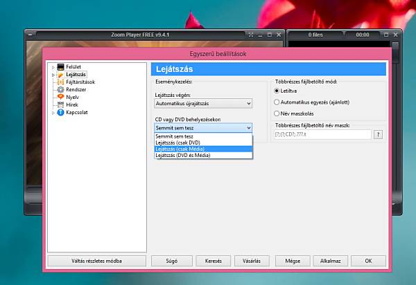This screenshot has height=285, width=416.
Task: Click the playlist window scrollbar
Action: 395,52
